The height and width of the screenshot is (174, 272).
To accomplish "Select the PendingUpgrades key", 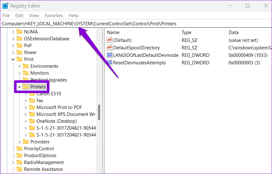I will [48, 80].
